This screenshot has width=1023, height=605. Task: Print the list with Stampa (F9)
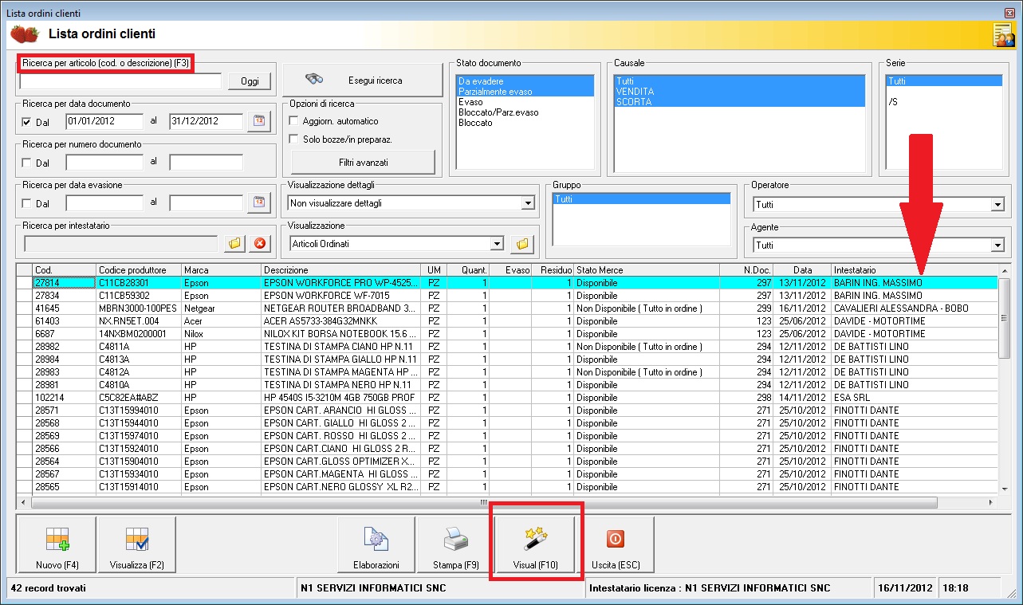point(455,545)
